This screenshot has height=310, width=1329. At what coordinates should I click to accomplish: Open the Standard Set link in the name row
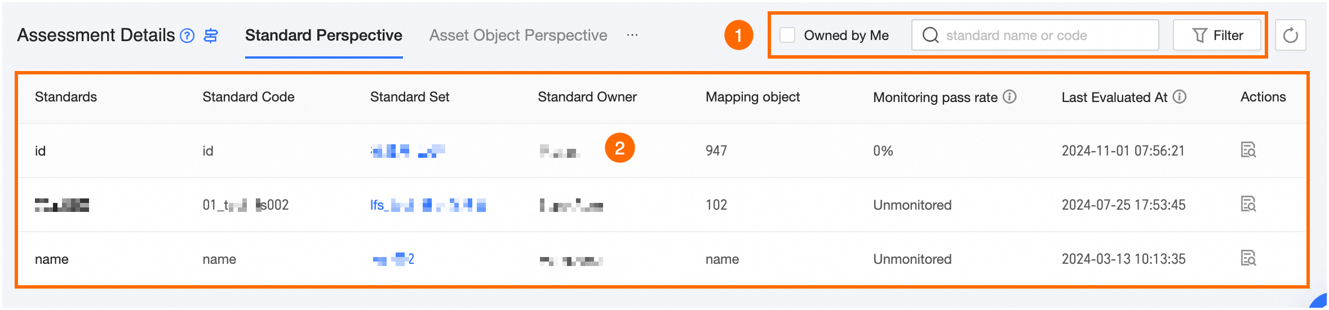point(393,259)
